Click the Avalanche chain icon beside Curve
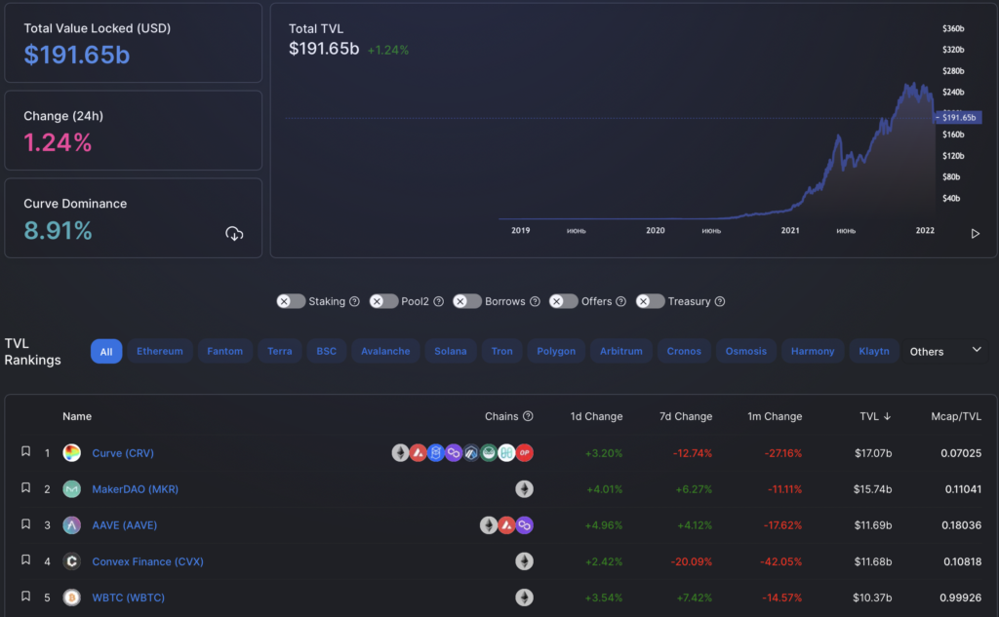 tap(418, 453)
